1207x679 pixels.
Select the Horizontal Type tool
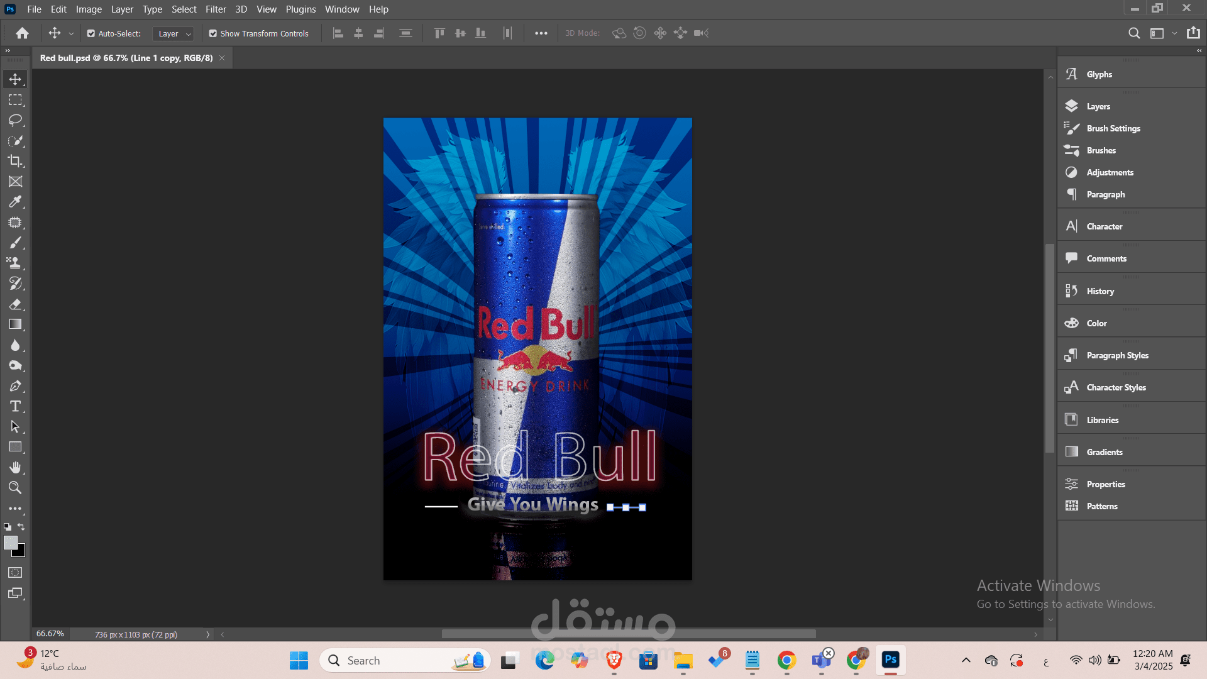16,407
